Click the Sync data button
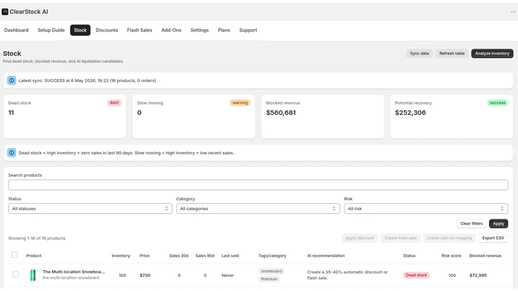Screen dimensions: 518x291 (420, 54)
